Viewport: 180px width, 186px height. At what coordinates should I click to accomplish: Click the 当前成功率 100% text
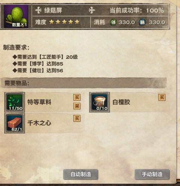(x=137, y=10)
